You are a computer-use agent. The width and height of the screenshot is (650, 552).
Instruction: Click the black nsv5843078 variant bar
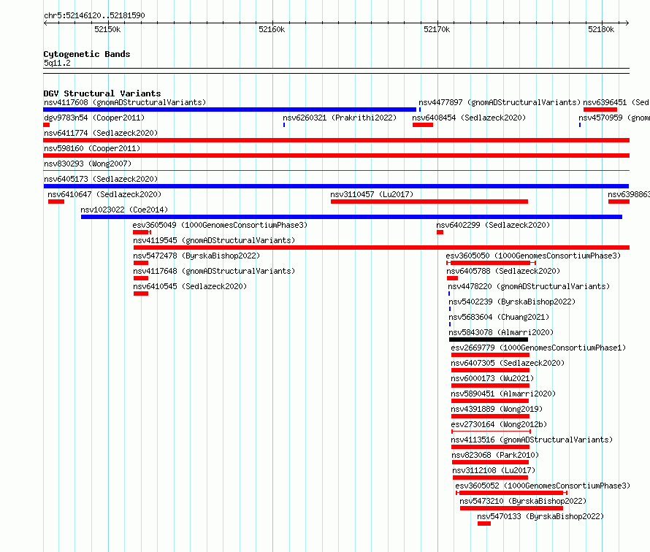489,340
